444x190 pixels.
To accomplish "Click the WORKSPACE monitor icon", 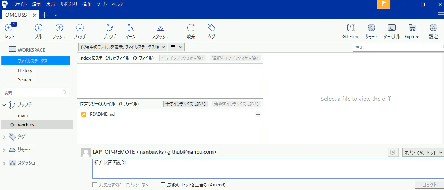I will pyautogui.click(x=12, y=50).
